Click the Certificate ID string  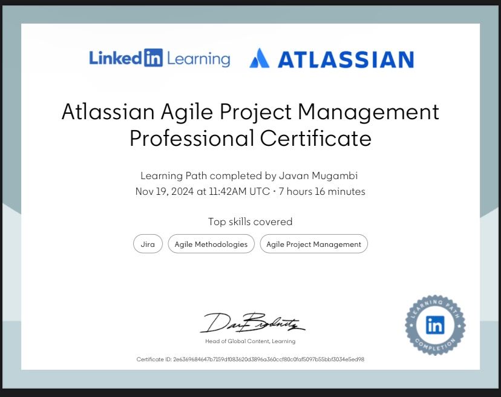click(x=250, y=359)
